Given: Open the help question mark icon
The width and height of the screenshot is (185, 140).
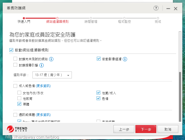Looking at the screenshot, I should pyautogui.click(x=156, y=8).
